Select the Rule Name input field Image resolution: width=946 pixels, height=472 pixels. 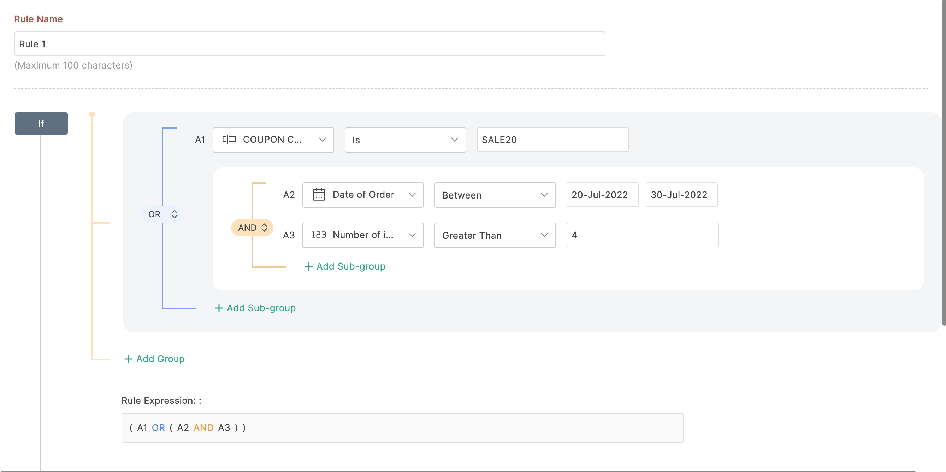[x=309, y=44]
